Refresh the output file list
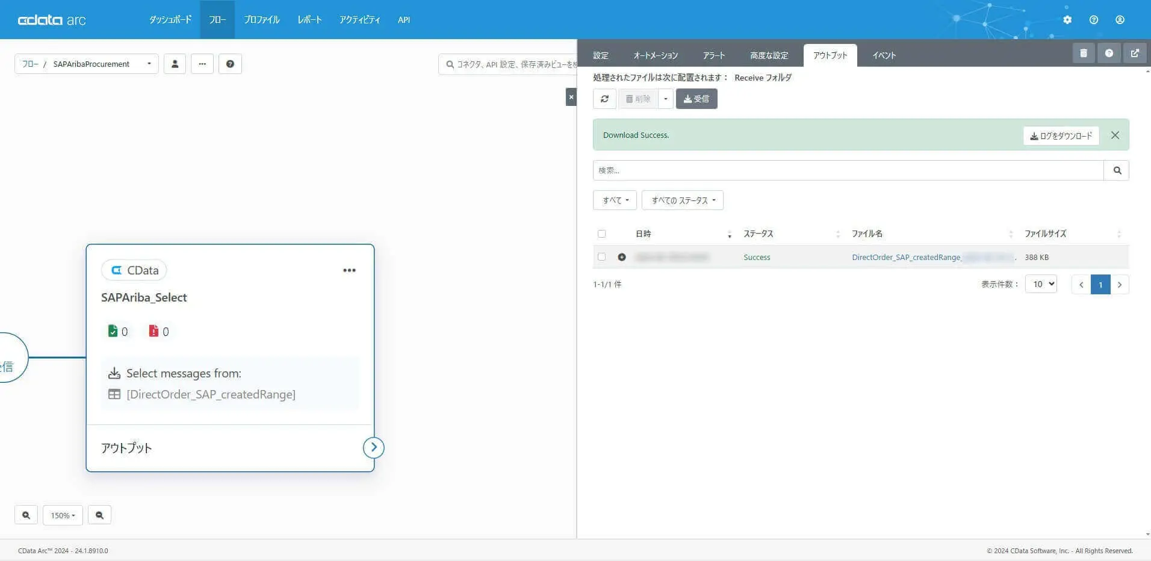 click(604, 99)
